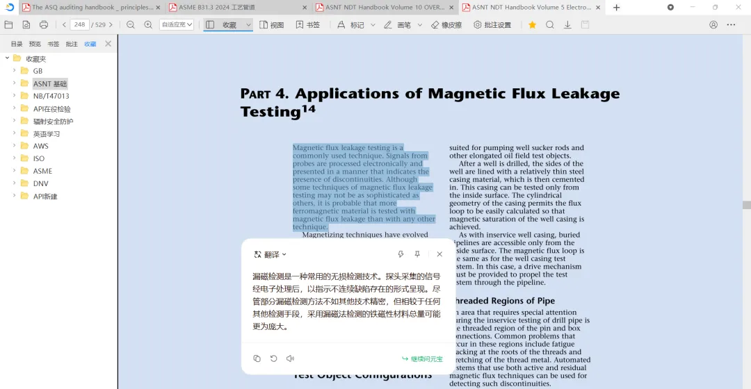Screen dimensions: 751x389
Task: Open the user account profile icon
Action: [x=713, y=25]
